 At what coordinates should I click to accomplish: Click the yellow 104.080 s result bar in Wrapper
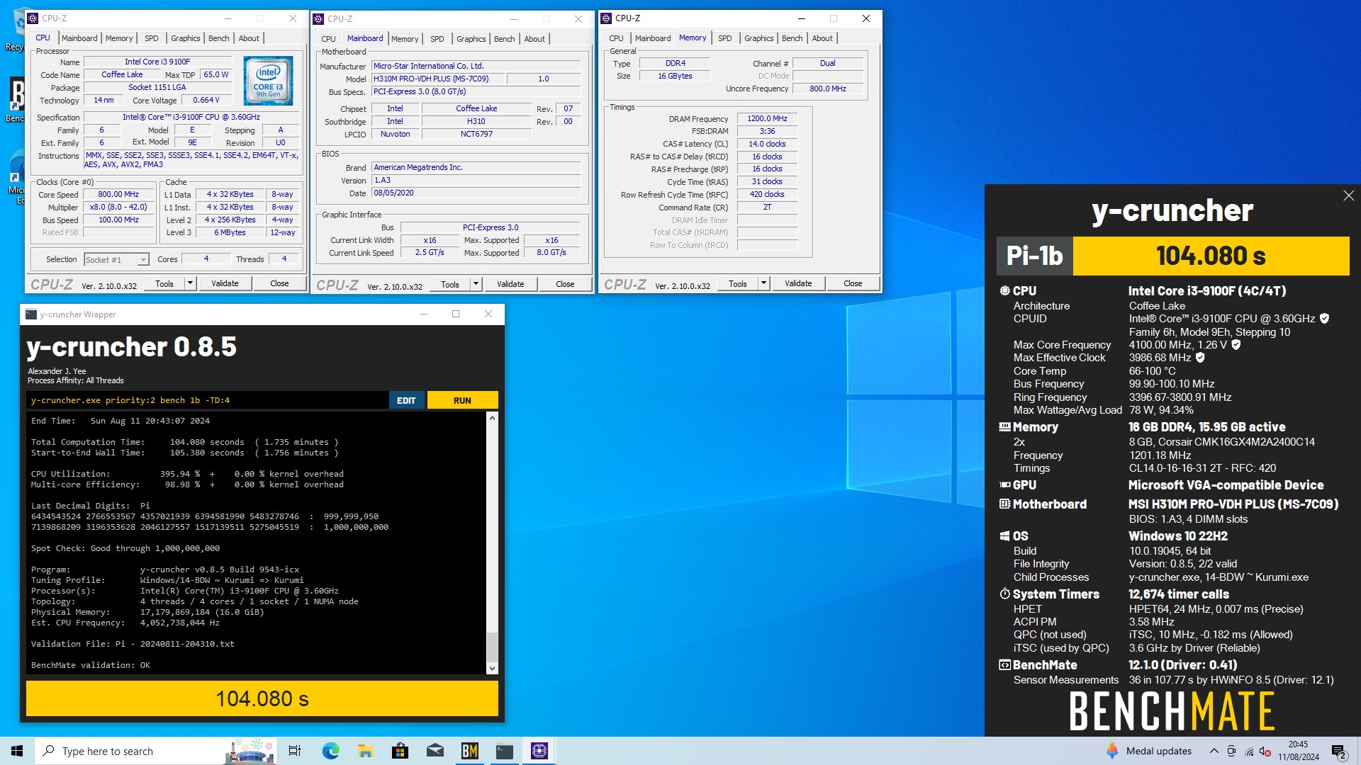point(262,698)
